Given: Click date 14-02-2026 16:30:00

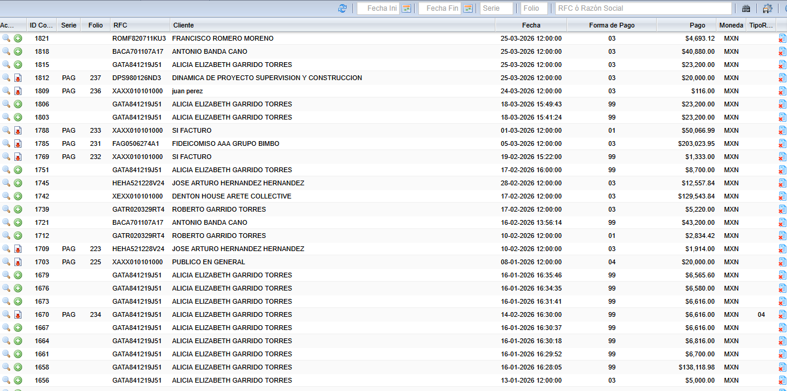Looking at the screenshot, I should [x=531, y=314].
